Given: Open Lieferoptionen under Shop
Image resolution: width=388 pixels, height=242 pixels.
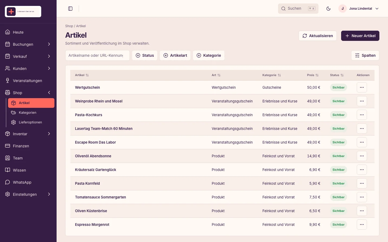Looking at the screenshot, I should click(x=31, y=122).
